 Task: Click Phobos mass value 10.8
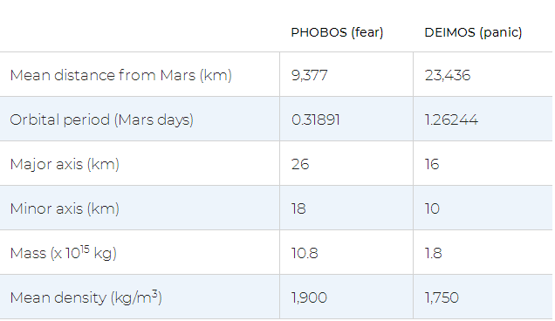[x=305, y=254]
